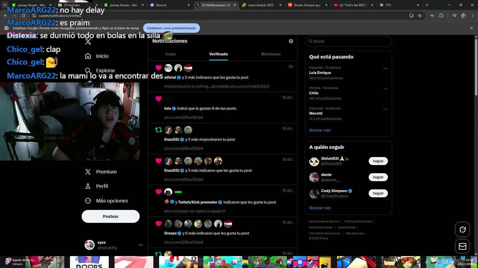Click KICK avatar in Twitch/Kick promoter notification
The height and width of the screenshot is (268, 478).
tap(179, 192)
